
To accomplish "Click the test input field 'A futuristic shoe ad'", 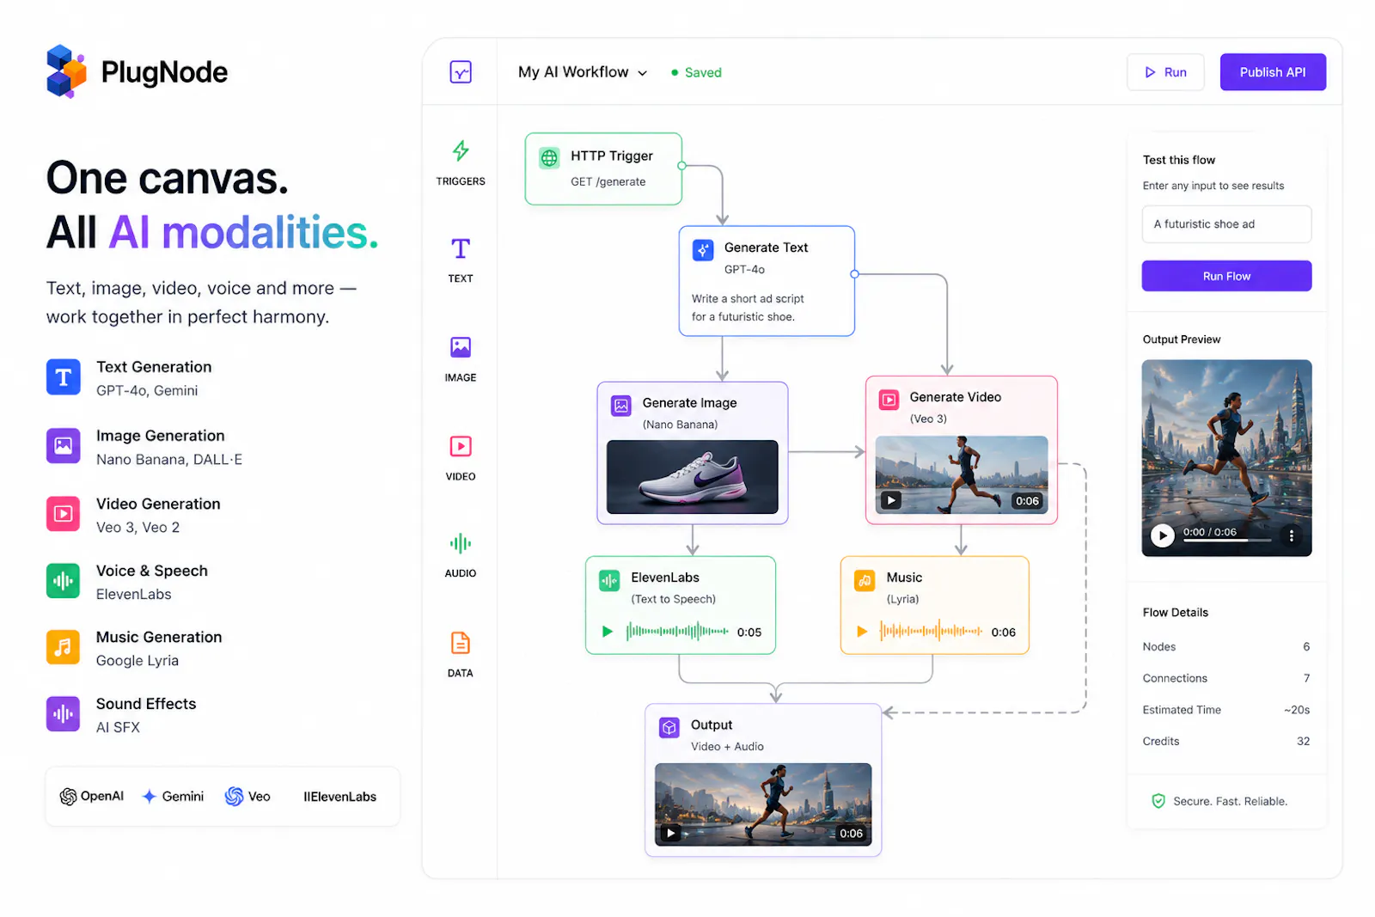I will coord(1226,224).
